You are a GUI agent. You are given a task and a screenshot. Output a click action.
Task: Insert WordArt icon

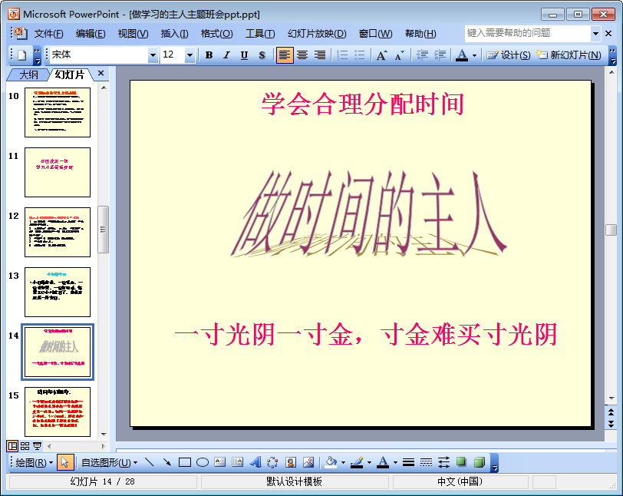(255, 462)
